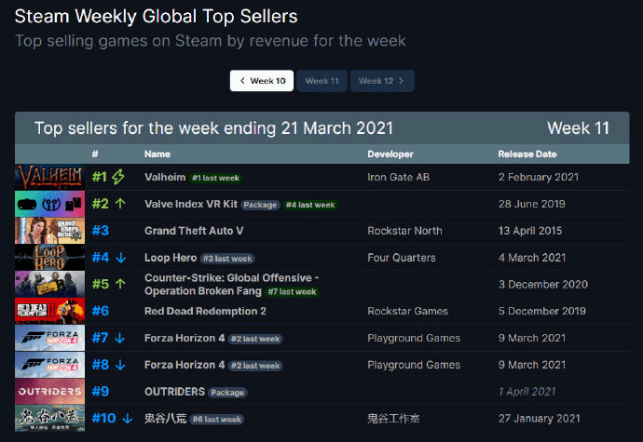Go to previous Week 10 with chevron
Viewport: 643px width, 442px height.
(262, 81)
